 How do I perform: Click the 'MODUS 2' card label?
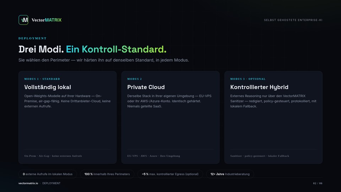134,79
